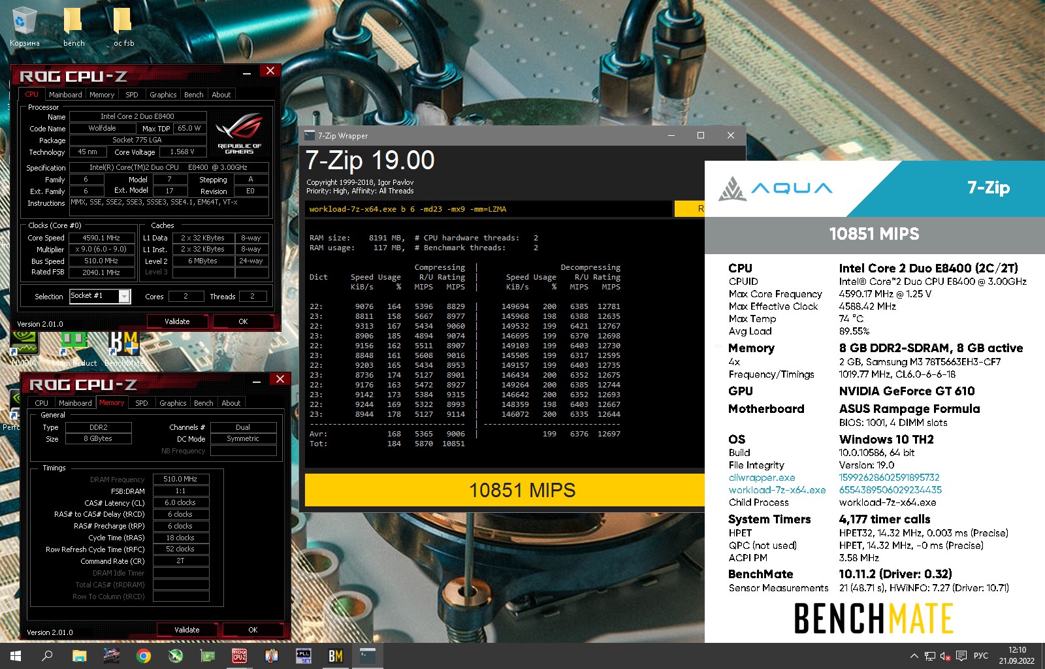Viewport: 1045px width, 669px height.
Task: Click the CPU name Intel Core 2 Duo E8400
Action: 137,116
